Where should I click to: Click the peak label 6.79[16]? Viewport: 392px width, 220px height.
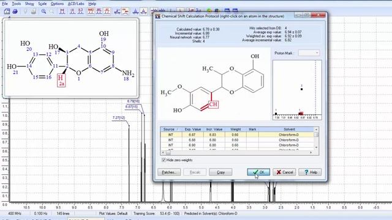click(x=134, y=101)
